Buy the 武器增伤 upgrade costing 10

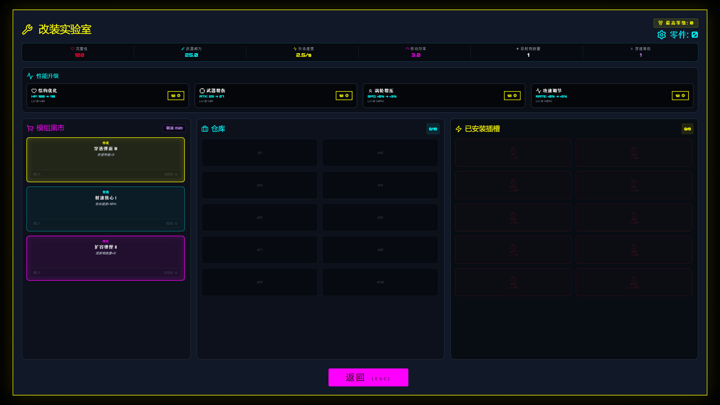[x=344, y=96]
